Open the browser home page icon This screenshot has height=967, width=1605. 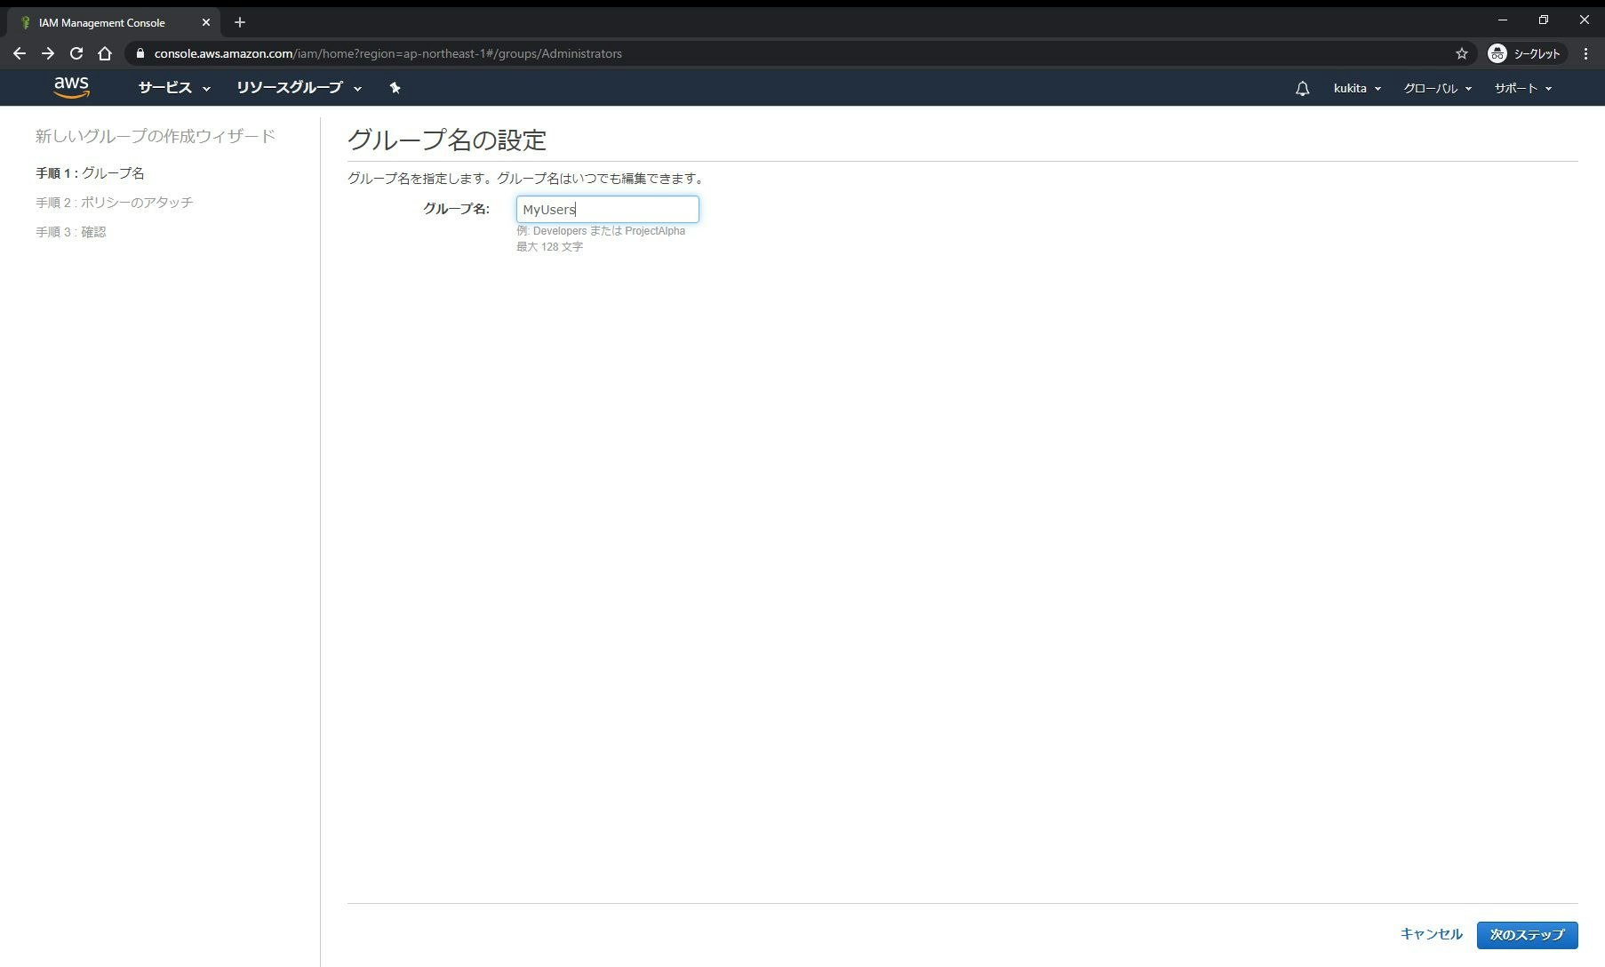tap(105, 53)
